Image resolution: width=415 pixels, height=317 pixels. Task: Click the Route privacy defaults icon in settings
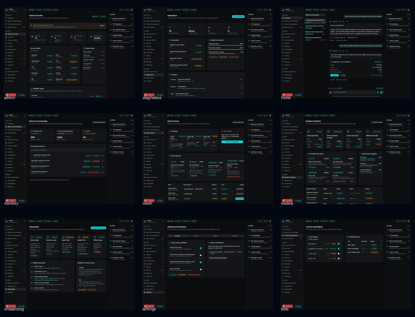170,243
